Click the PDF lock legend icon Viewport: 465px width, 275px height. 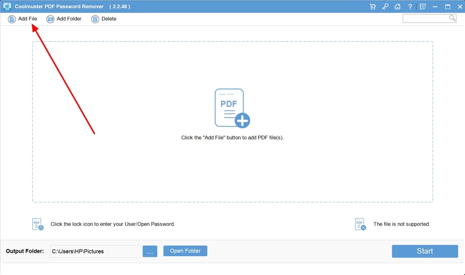[38, 224]
